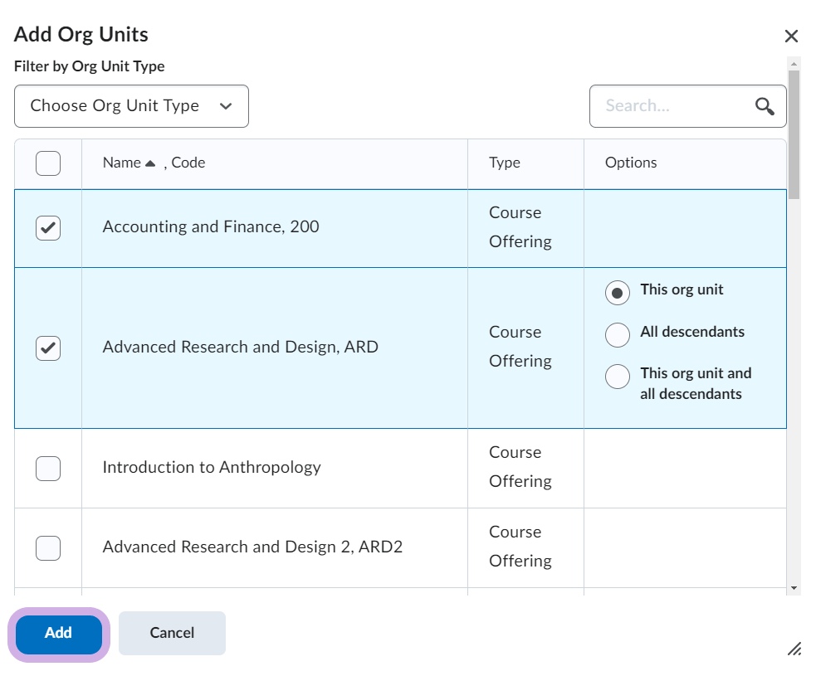Click the Cancel button
Image resolution: width=816 pixels, height=676 pixels.
tap(172, 634)
